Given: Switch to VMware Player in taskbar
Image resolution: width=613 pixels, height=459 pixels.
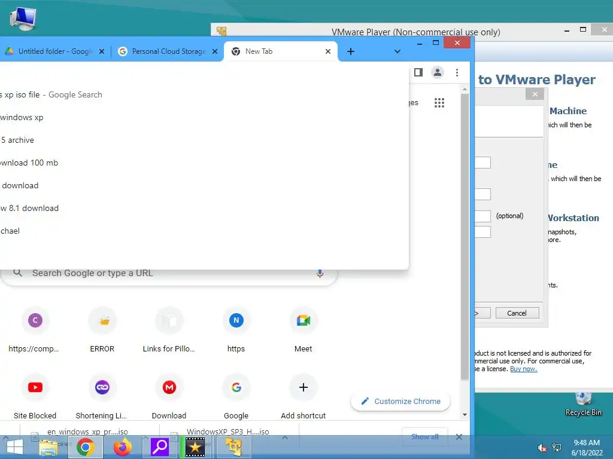Looking at the screenshot, I should point(233,447).
